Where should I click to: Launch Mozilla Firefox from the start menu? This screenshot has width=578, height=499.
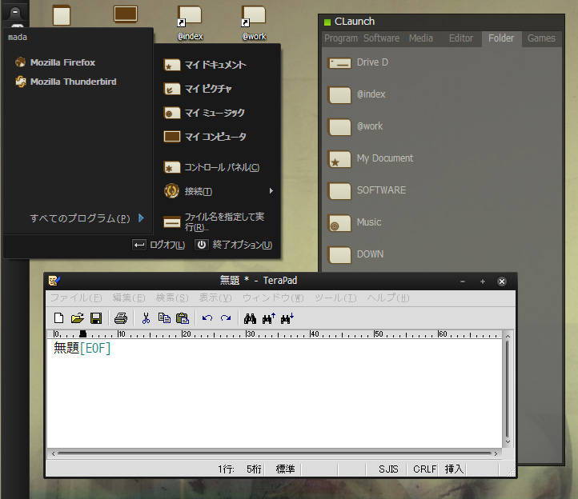click(55, 62)
